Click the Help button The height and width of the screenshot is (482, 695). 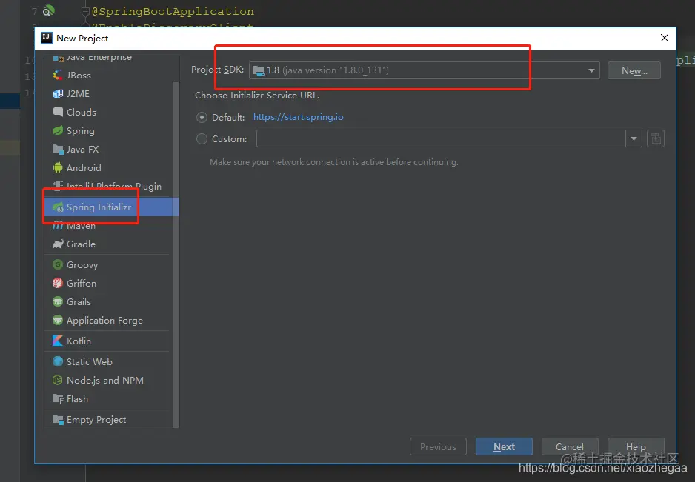pos(636,446)
